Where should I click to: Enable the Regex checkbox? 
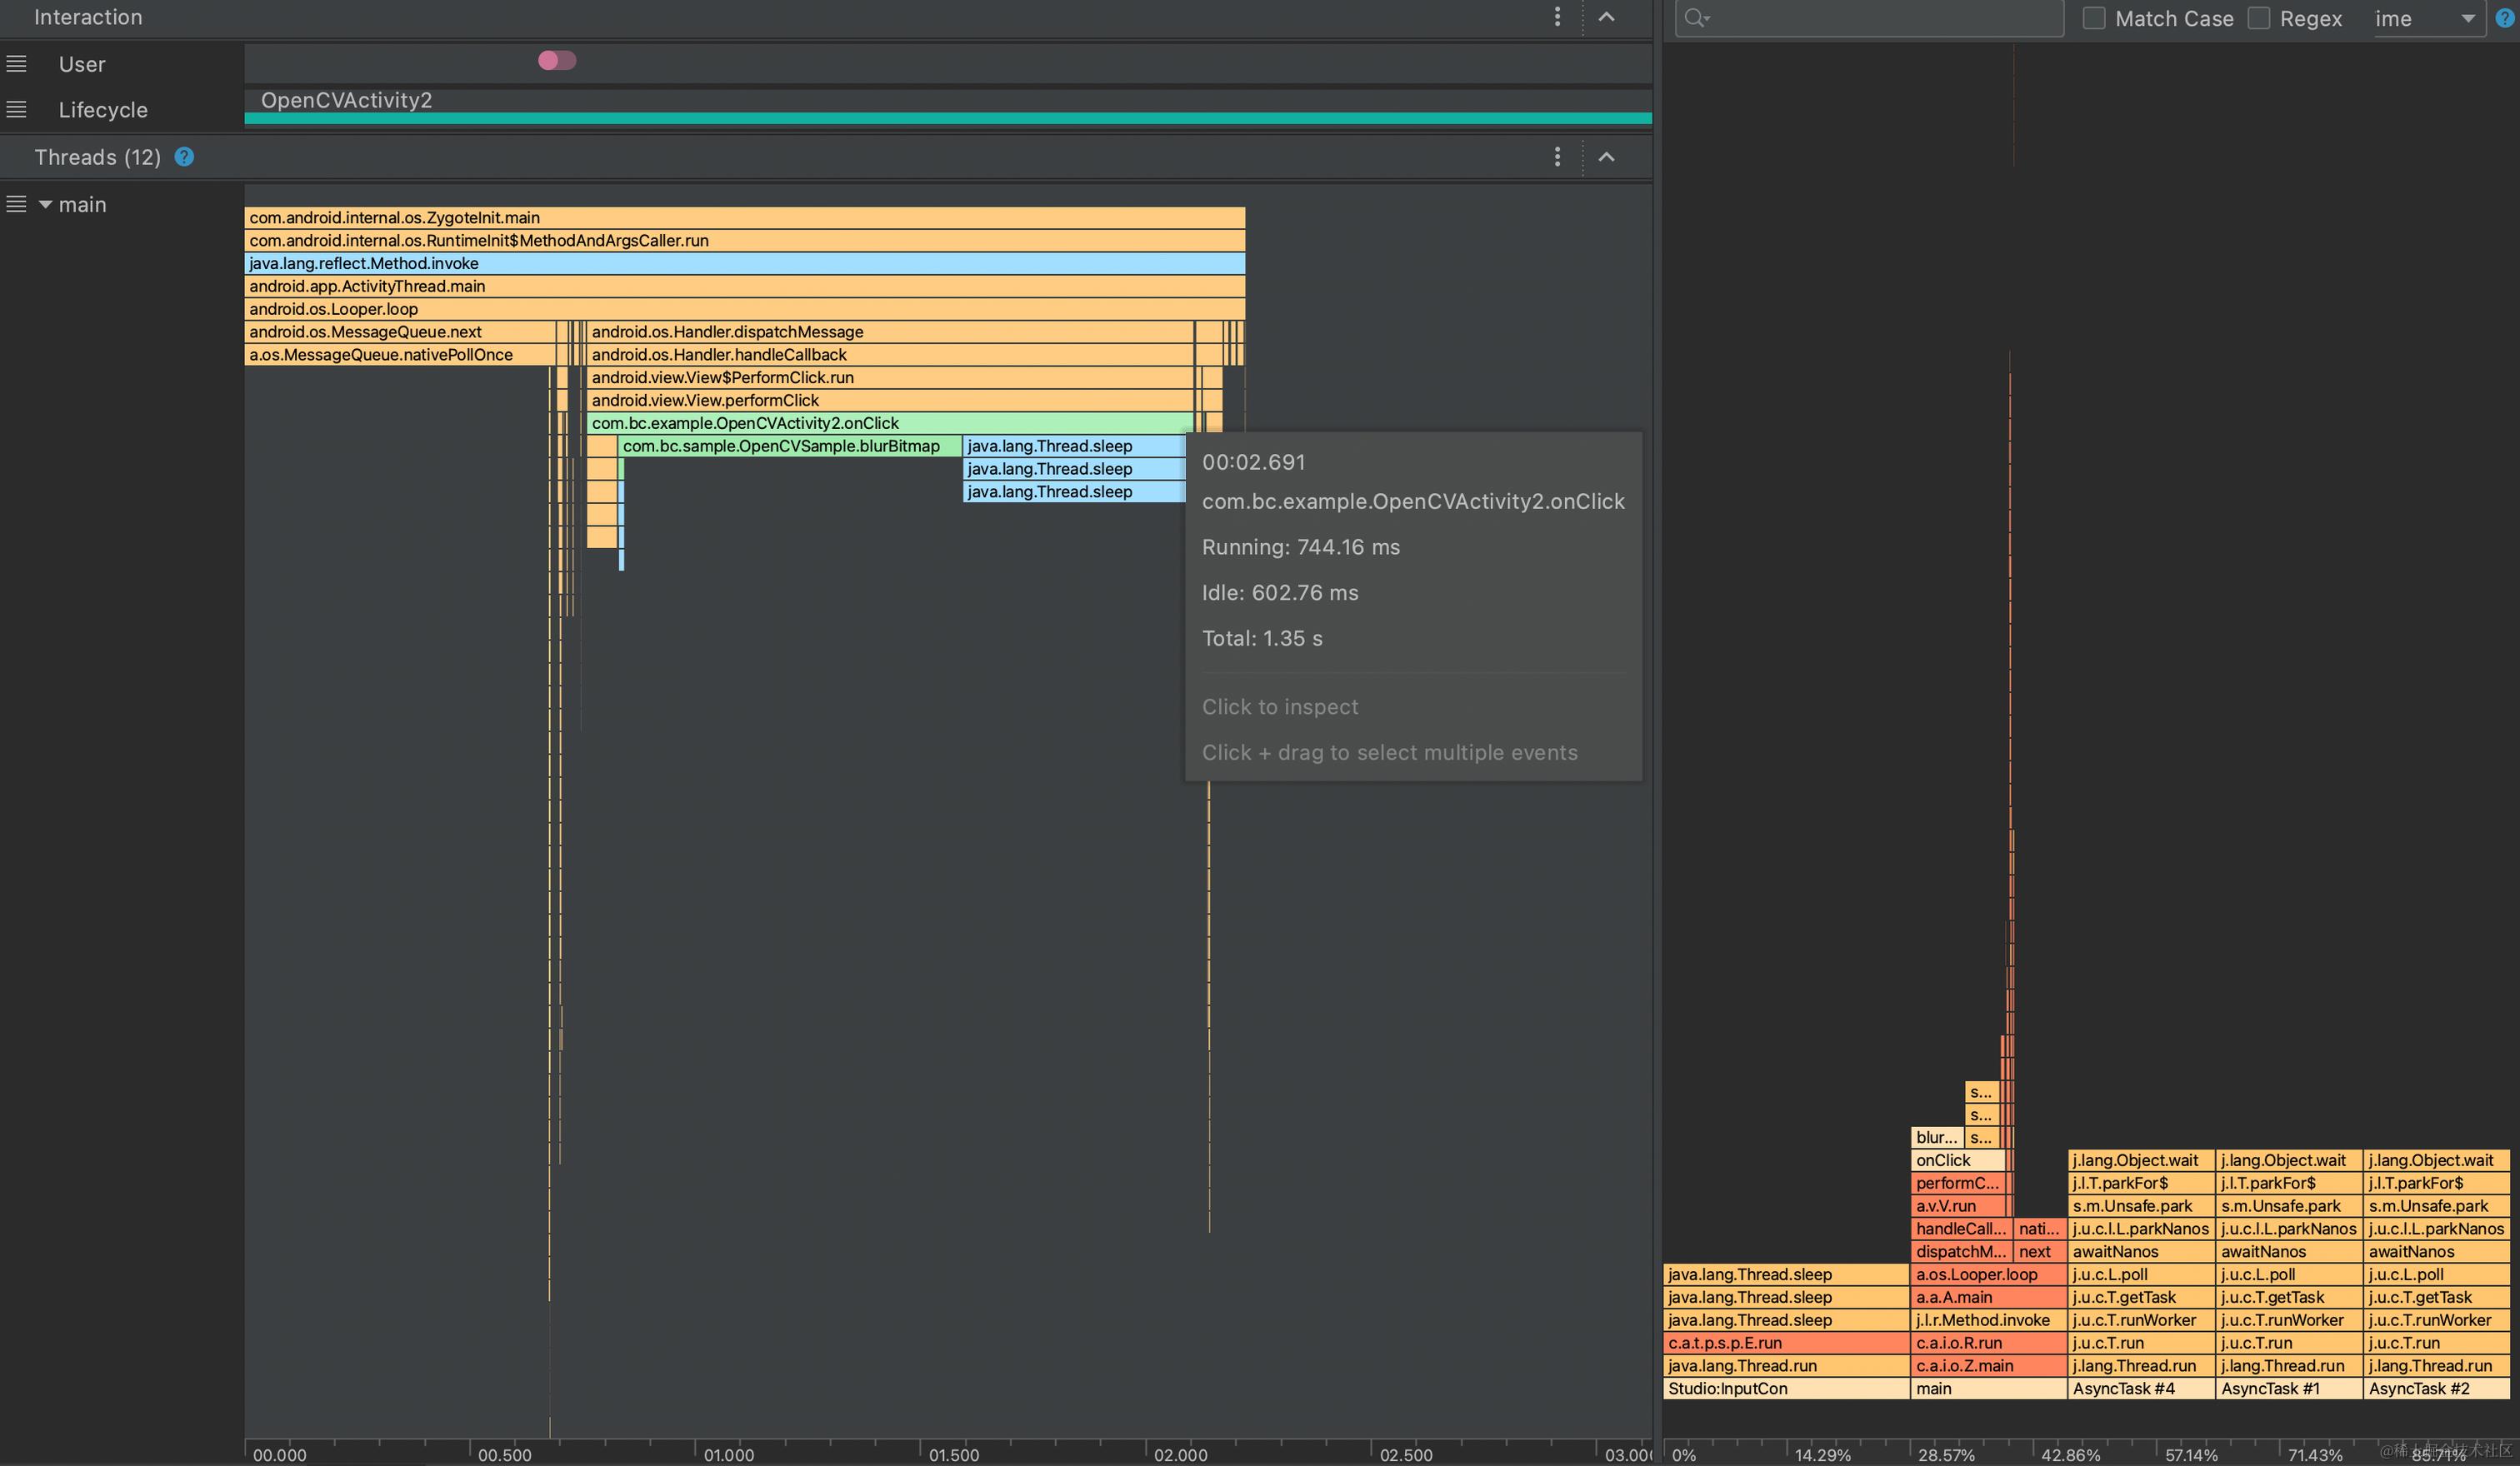(x=2259, y=18)
